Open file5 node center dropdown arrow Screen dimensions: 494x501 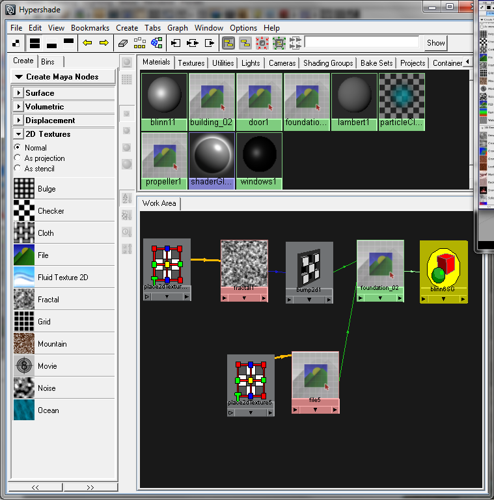coord(315,410)
